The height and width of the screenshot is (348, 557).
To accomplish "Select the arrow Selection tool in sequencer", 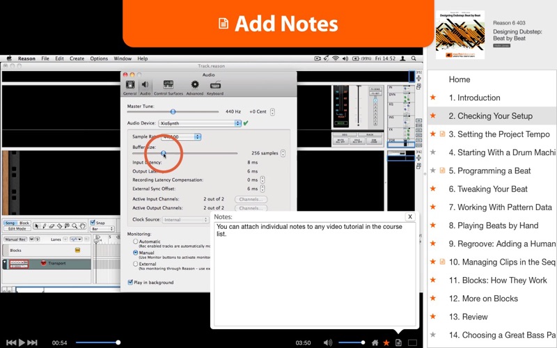I will point(37,226).
